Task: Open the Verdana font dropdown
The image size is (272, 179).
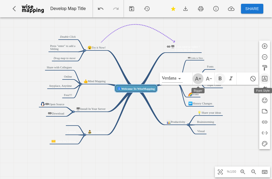Action: pos(172,78)
